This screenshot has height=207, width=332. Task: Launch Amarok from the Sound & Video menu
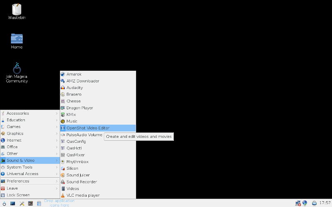click(x=98, y=74)
